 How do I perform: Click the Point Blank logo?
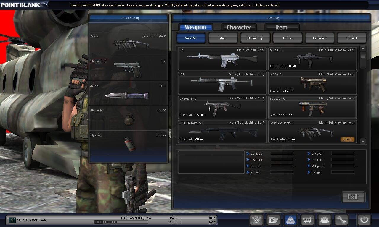(24, 4)
